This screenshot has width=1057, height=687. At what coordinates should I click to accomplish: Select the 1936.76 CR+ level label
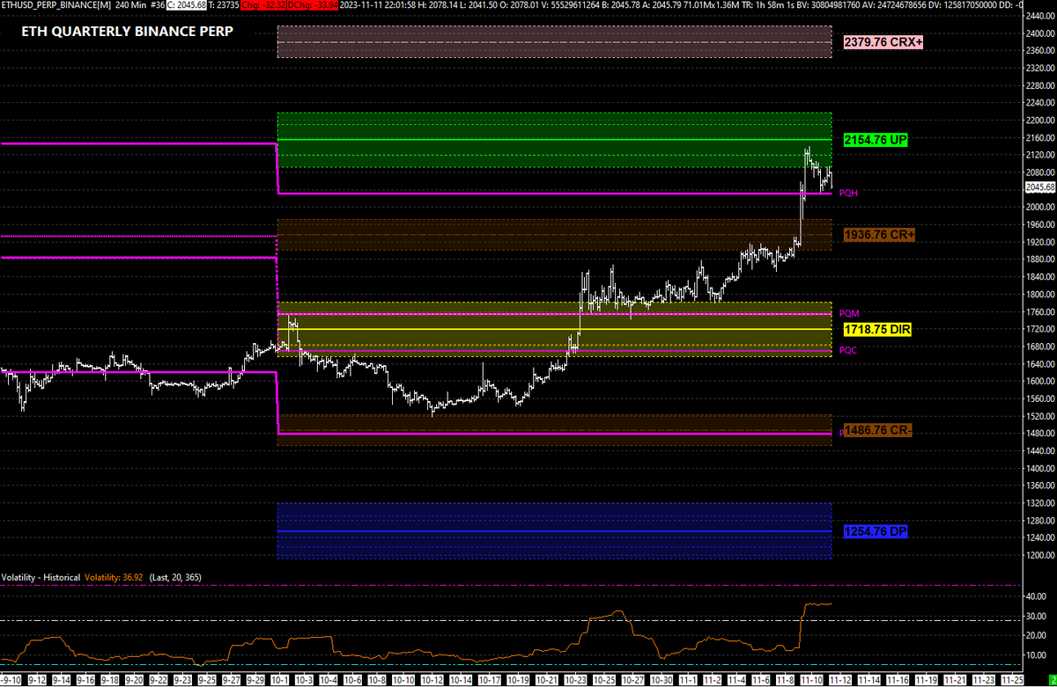click(879, 235)
